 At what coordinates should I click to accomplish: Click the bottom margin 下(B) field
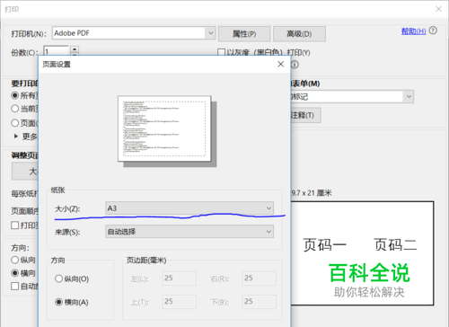click(x=260, y=302)
